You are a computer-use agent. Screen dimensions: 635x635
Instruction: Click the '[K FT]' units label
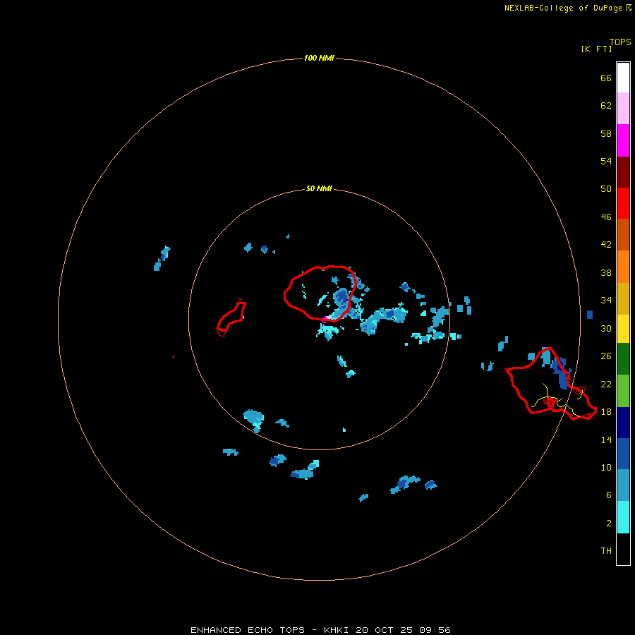596,49
